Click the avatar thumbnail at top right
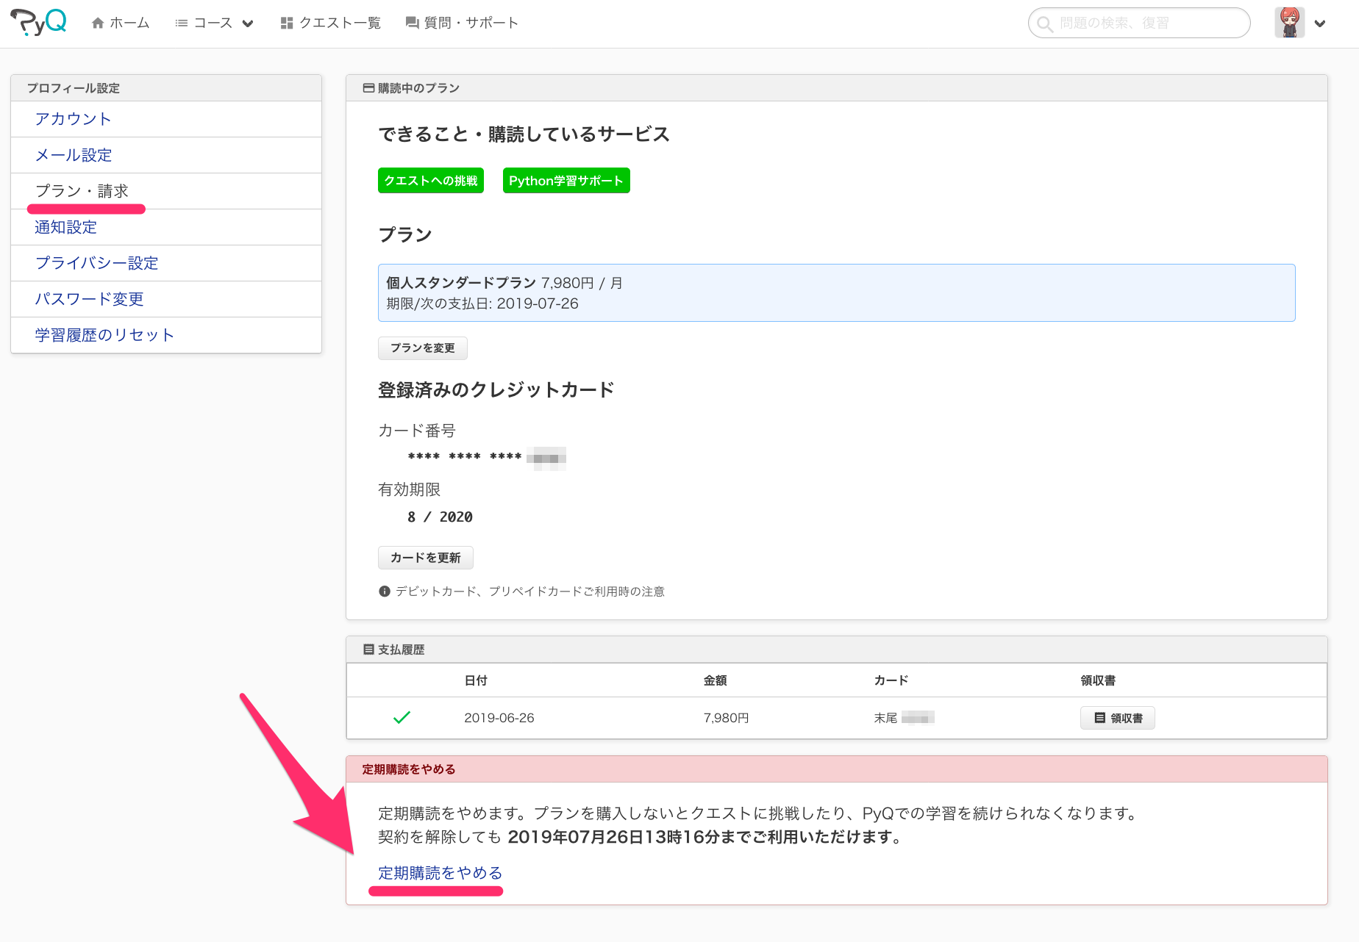The image size is (1359, 942). (1289, 22)
